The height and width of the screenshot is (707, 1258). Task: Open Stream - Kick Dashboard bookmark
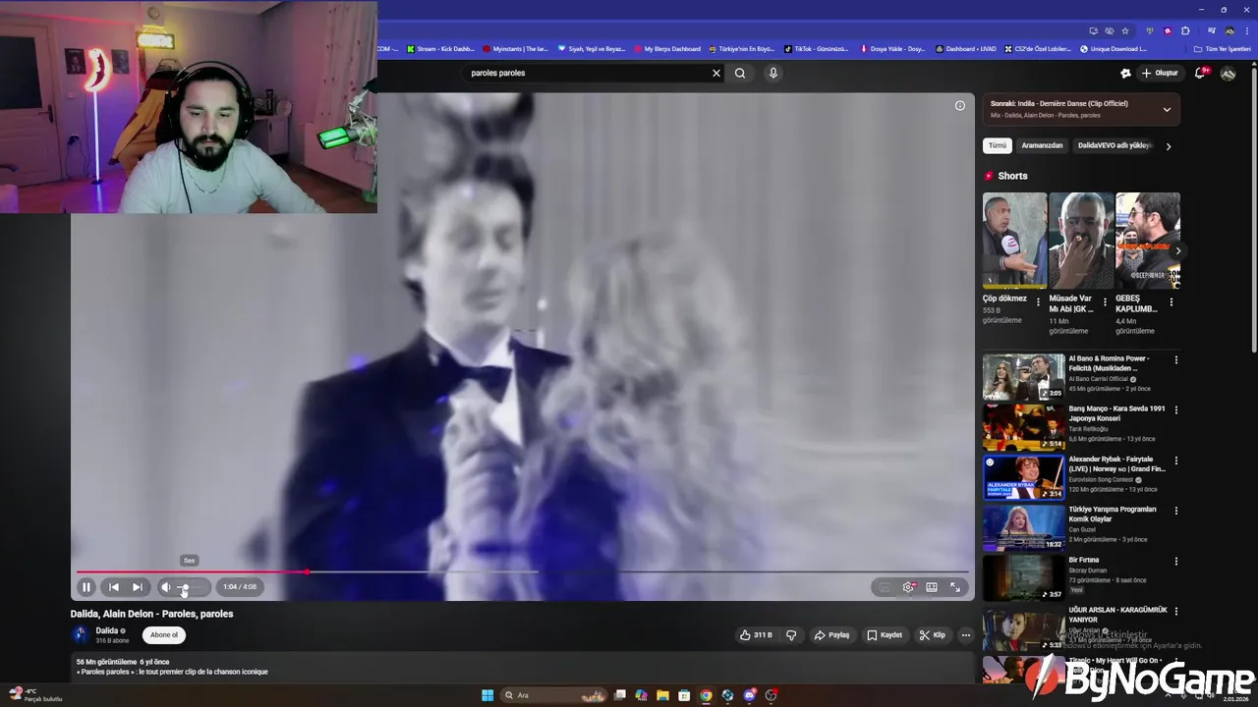coord(440,48)
